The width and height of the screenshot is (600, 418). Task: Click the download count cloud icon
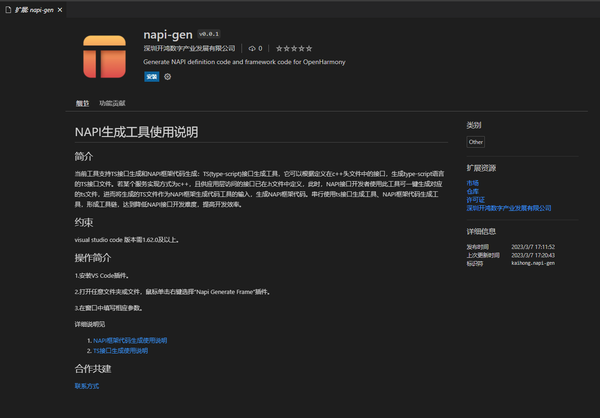252,48
